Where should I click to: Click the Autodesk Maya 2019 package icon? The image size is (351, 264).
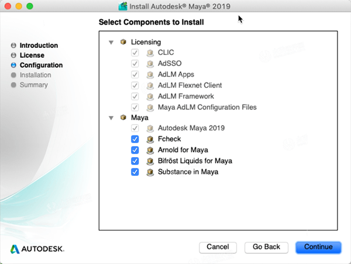(150, 128)
